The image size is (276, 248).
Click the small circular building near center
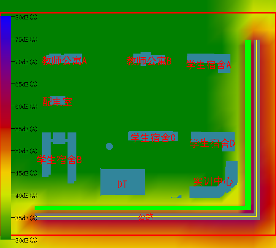pyautogui.click(x=109, y=146)
